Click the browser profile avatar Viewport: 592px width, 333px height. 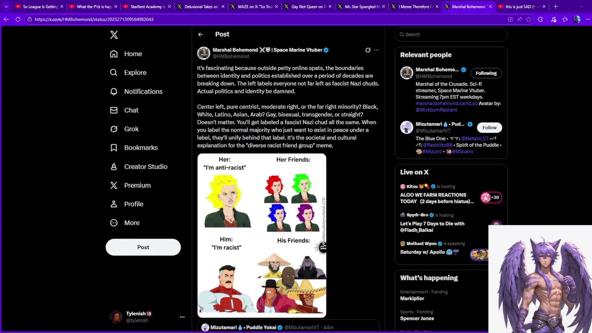click(x=577, y=19)
